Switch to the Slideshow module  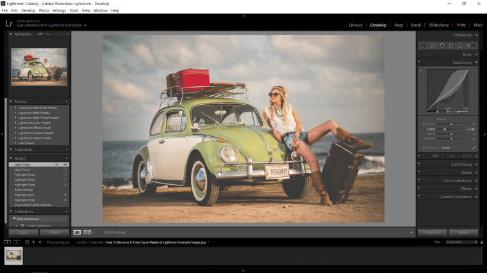point(438,25)
